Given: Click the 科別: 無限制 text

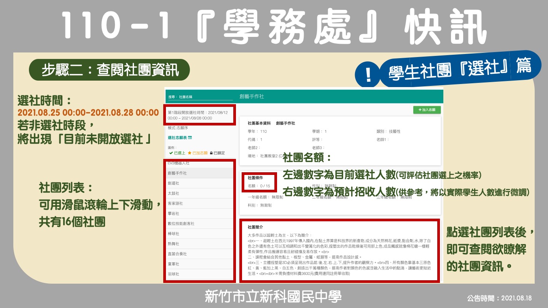Looking at the screenshot, I should point(260,205).
